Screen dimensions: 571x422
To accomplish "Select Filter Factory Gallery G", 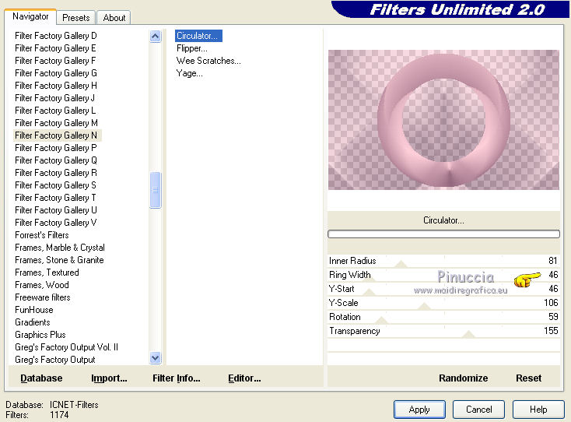I will [x=56, y=73].
